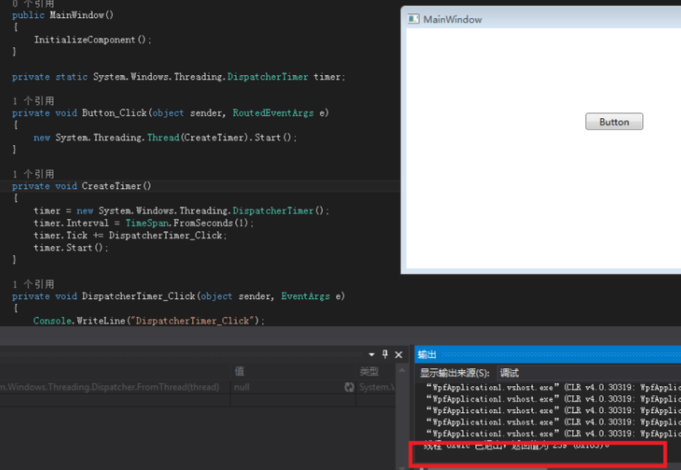Open the watch panel window options arrow
Image resolution: width=681 pixels, height=470 pixels.
click(x=371, y=355)
